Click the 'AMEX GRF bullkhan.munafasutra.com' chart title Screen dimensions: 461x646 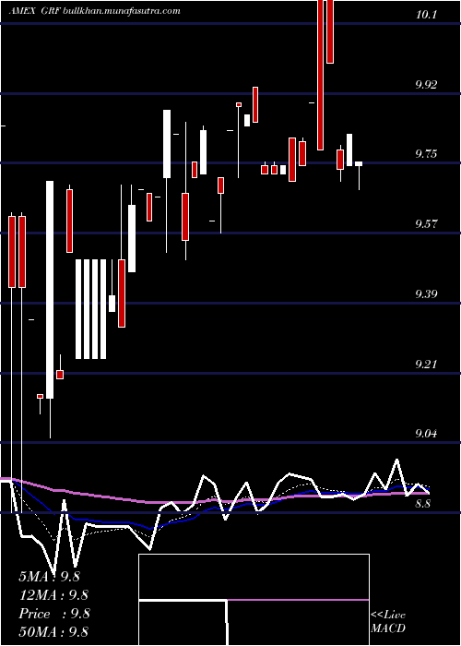point(94,11)
